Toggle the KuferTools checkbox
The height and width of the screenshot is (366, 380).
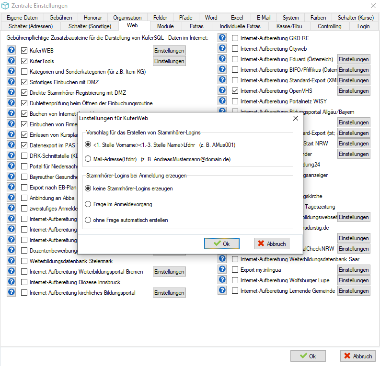[24, 61]
